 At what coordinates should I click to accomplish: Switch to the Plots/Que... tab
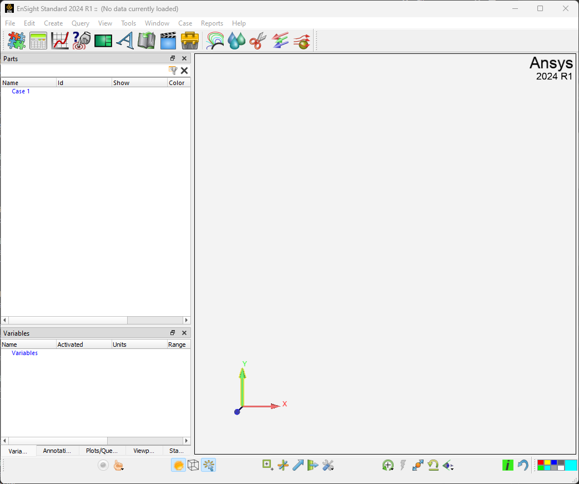[x=102, y=451]
